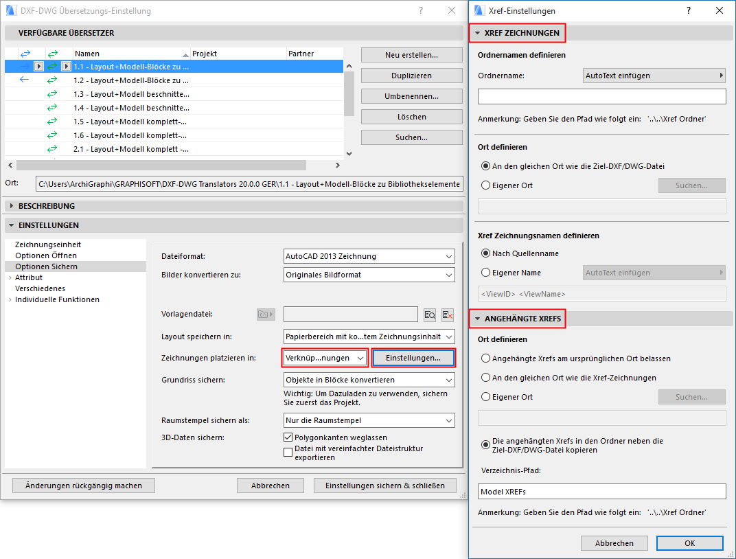This screenshot has width=736, height=559.
Task: Select 'Die angehängten Xrefs in den Ordner' radio
Action: (x=486, y=445)
